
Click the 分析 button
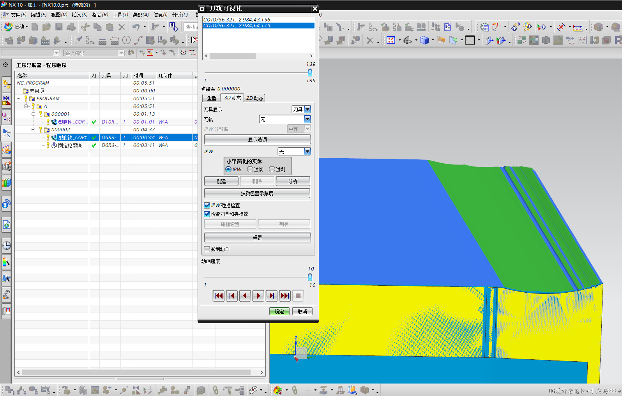[x=293, y=181]
